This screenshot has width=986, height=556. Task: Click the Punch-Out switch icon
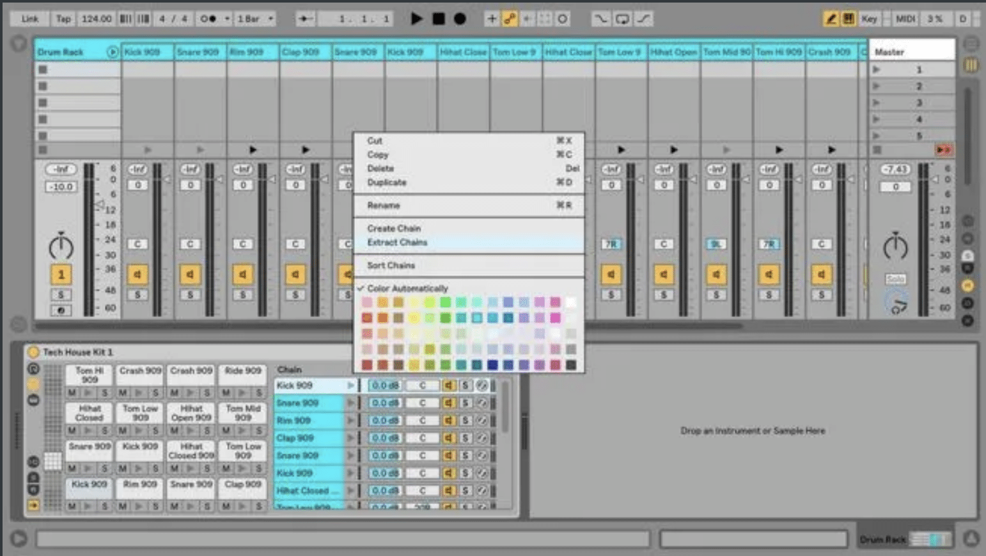pos(644,19)
